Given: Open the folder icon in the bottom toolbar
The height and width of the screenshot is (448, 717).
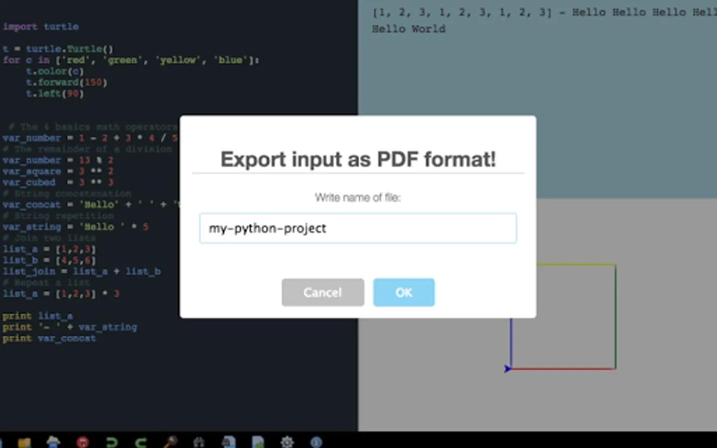Looking at the screenshot, I should click(24, 442).
